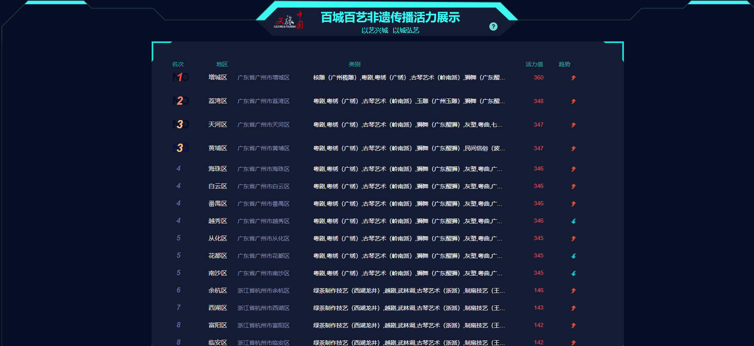Click downward trend arrow for 花都区

pos(573,256)
